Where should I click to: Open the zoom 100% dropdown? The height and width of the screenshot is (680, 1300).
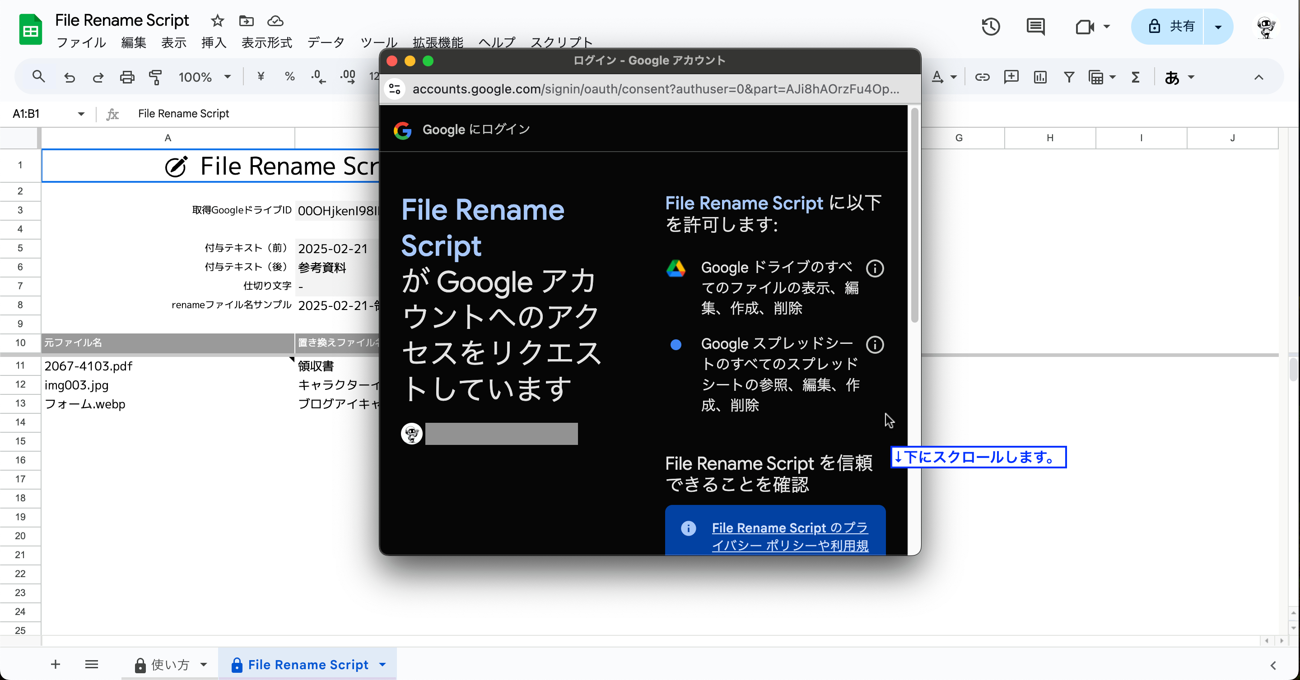[204, 77]
